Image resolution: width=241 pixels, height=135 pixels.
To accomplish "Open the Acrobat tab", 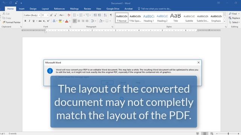I will (x=128, y=9).
